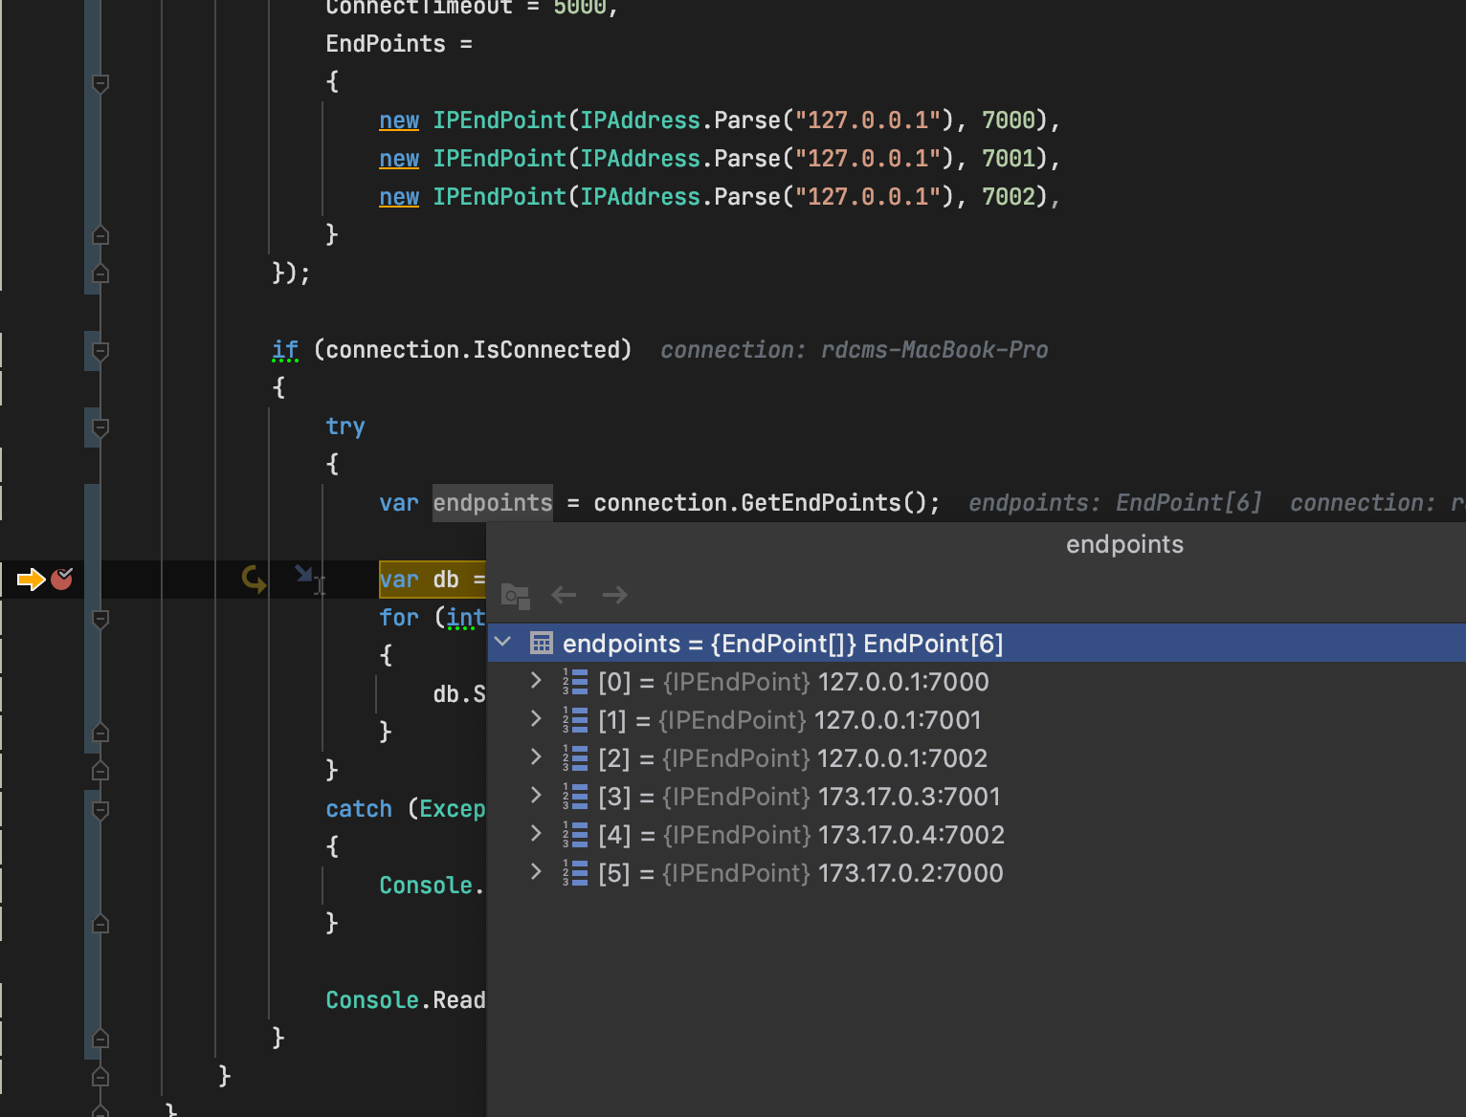Collapse the EndPoints block using gutter fold marker
Viewport: 1466px width, 1117px height.
click(x=100, y=84)
